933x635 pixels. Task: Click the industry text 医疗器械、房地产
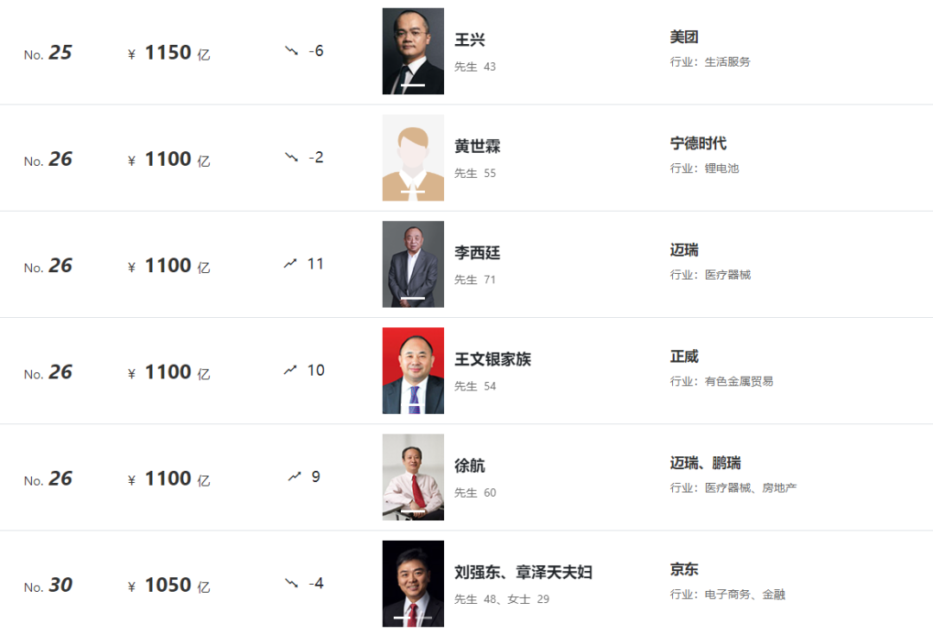[751, 488]
